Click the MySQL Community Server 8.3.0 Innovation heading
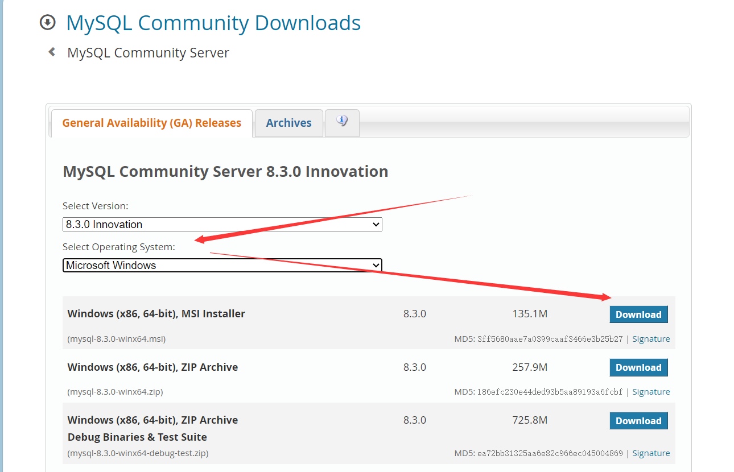This screenshot has width=734, height=472. click(225, 171)
